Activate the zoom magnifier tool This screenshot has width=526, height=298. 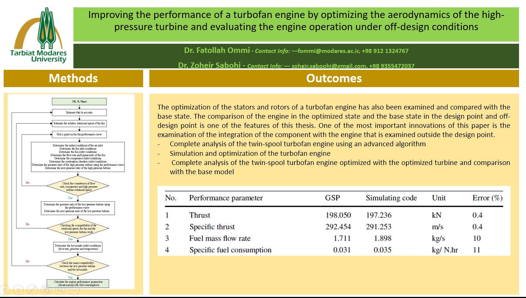click(60, 290)
